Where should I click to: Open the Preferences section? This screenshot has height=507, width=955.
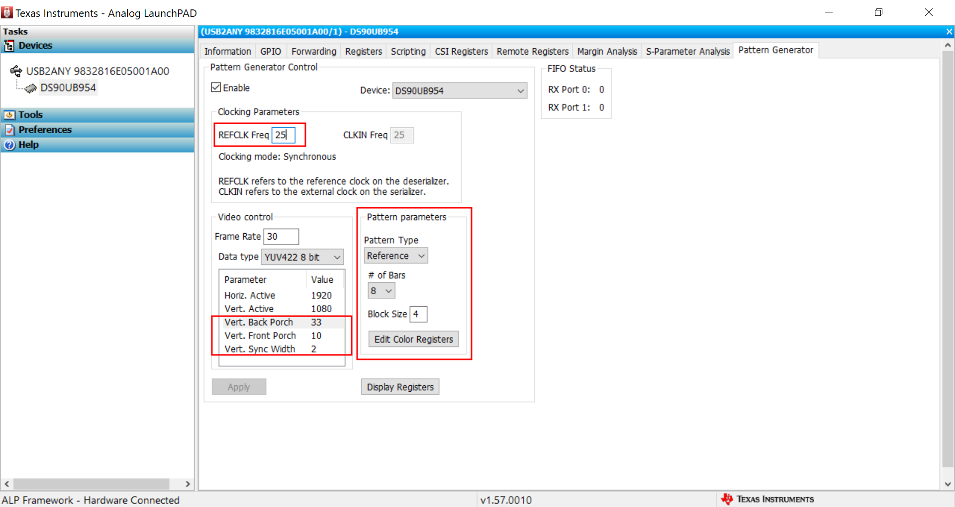click(97, 130)
